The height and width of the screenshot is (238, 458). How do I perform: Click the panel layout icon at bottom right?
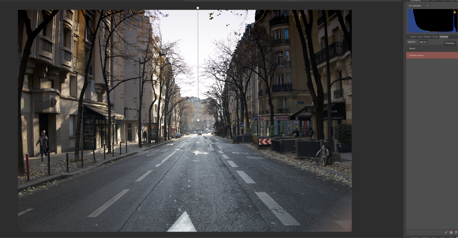(x=456, y=237)
